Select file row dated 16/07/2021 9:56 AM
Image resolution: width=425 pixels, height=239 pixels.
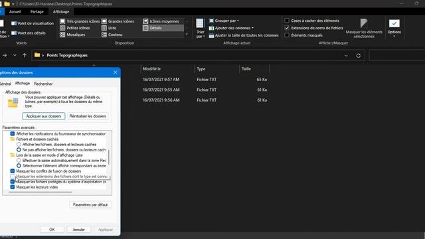205,100
